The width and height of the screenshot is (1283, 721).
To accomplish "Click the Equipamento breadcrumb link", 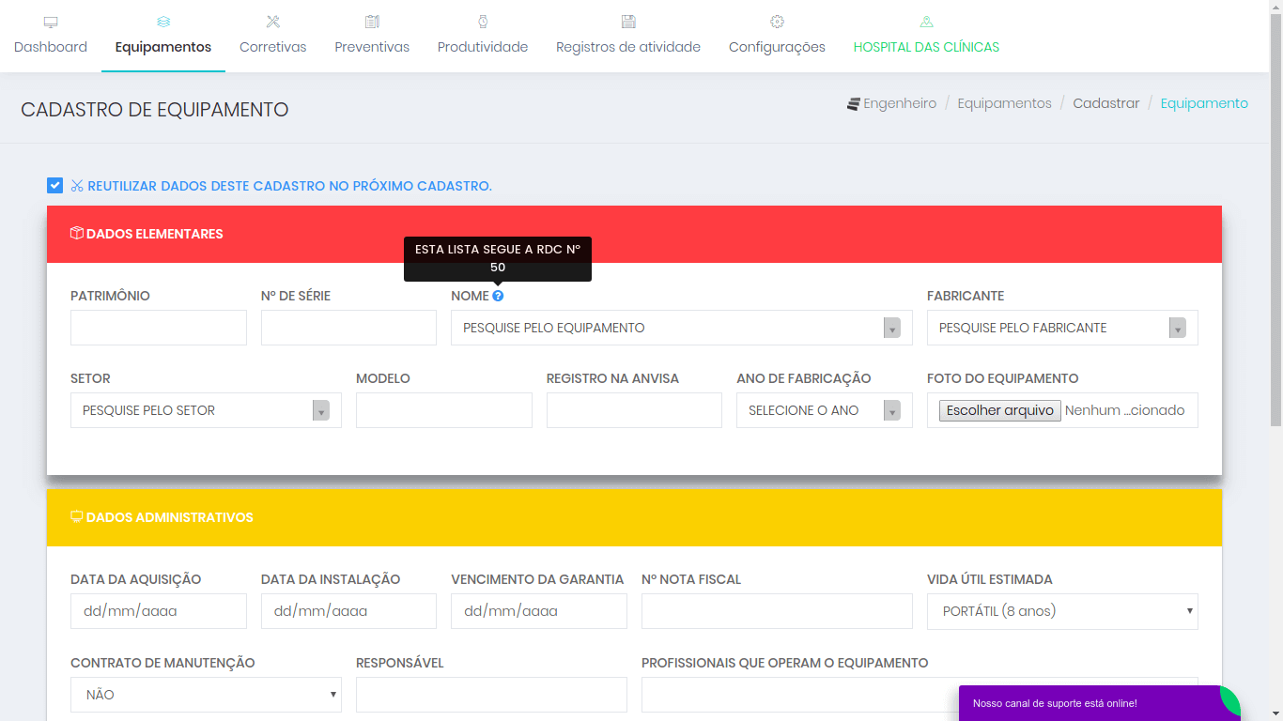I will pyautogui.click(x=1204, y=103).
